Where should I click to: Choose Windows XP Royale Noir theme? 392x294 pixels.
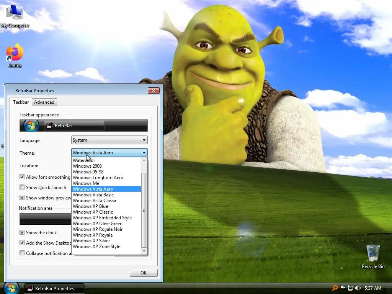tap(106, 229)
